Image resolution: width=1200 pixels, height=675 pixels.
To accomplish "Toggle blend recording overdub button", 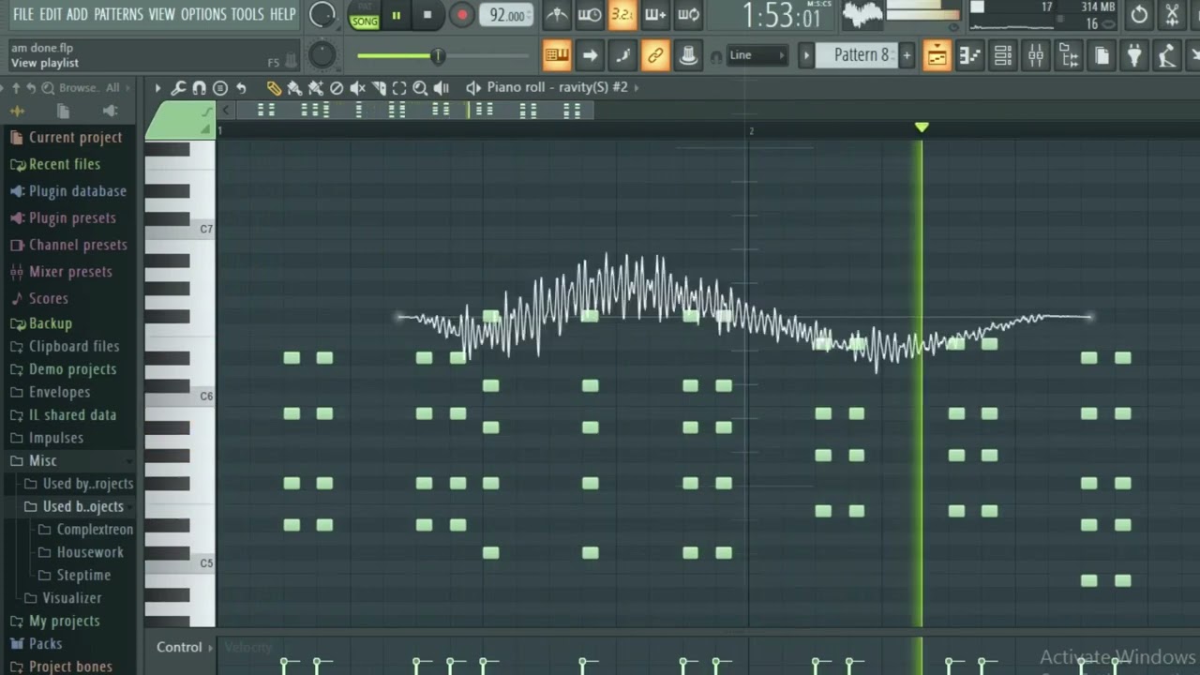I will pyautogui.click(x=655, y=14).
